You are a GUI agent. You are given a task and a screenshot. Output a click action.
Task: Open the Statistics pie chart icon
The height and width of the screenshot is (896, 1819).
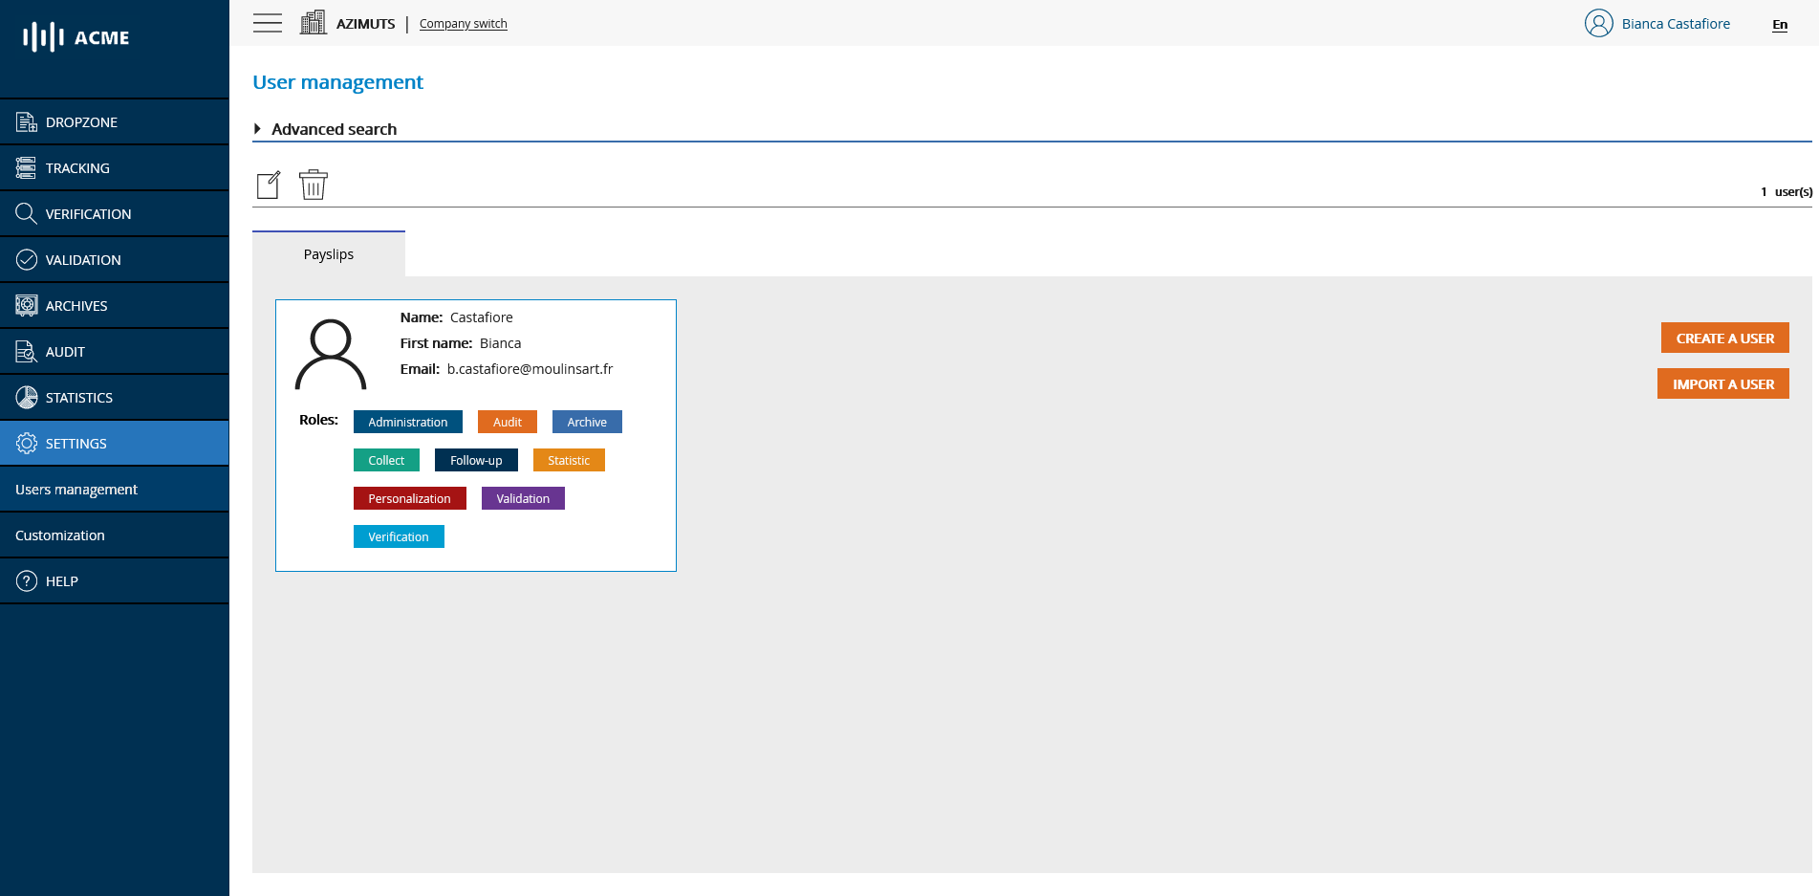point(26,397)
